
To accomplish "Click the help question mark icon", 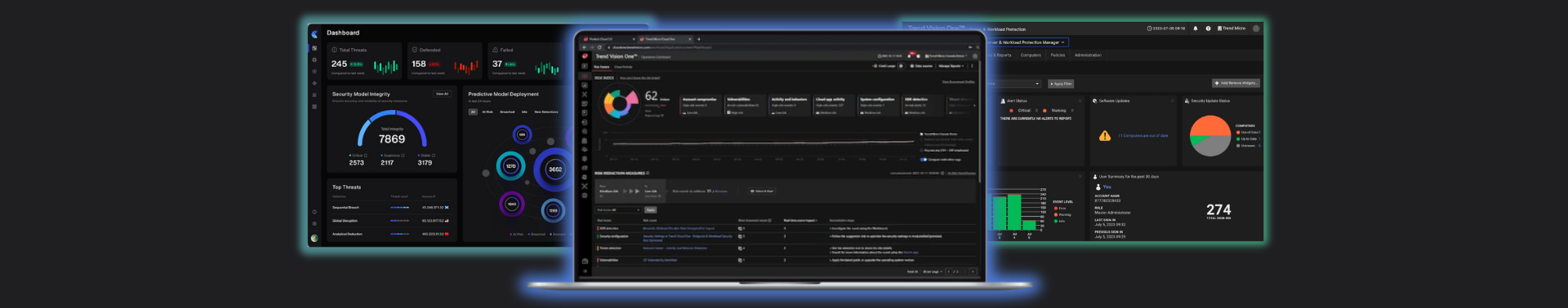I will pyautogui.click(x=1208, y=29).
